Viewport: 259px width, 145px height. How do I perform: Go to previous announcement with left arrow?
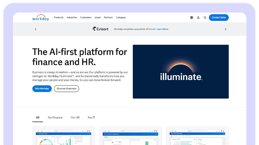click(x=36, y=29)
